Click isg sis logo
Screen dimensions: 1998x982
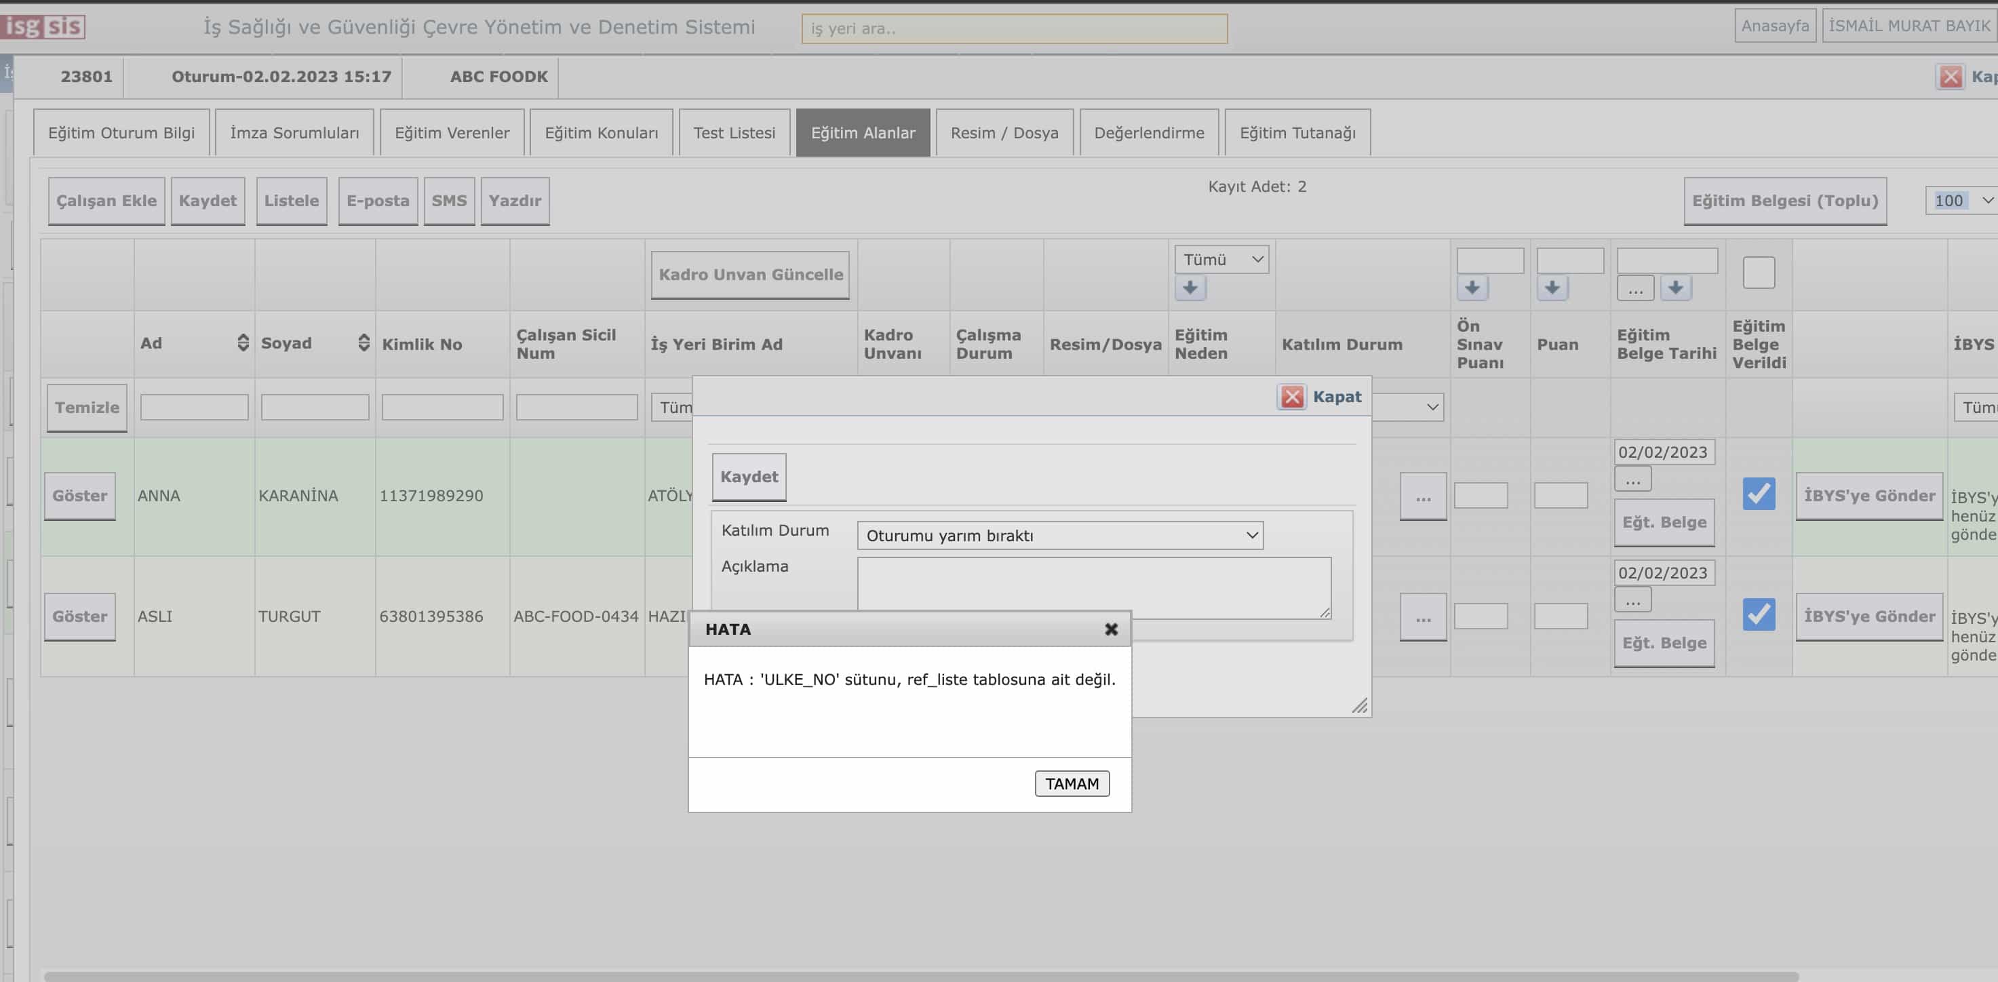pyautogui.click(x=43, y=26)
